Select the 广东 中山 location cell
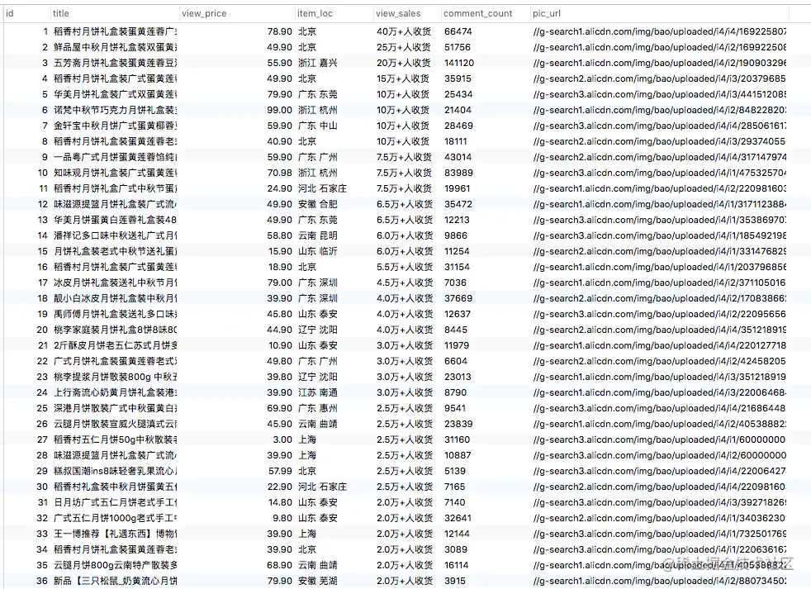The width and height of the screenshot is (811, 589). click(318, 126)
